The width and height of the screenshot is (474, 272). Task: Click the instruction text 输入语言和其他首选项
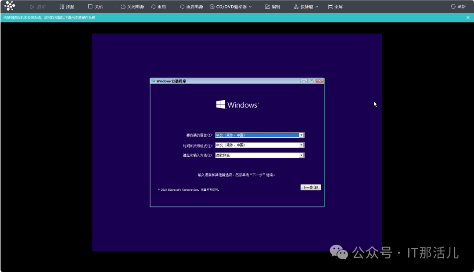click(x=237, y=175)
